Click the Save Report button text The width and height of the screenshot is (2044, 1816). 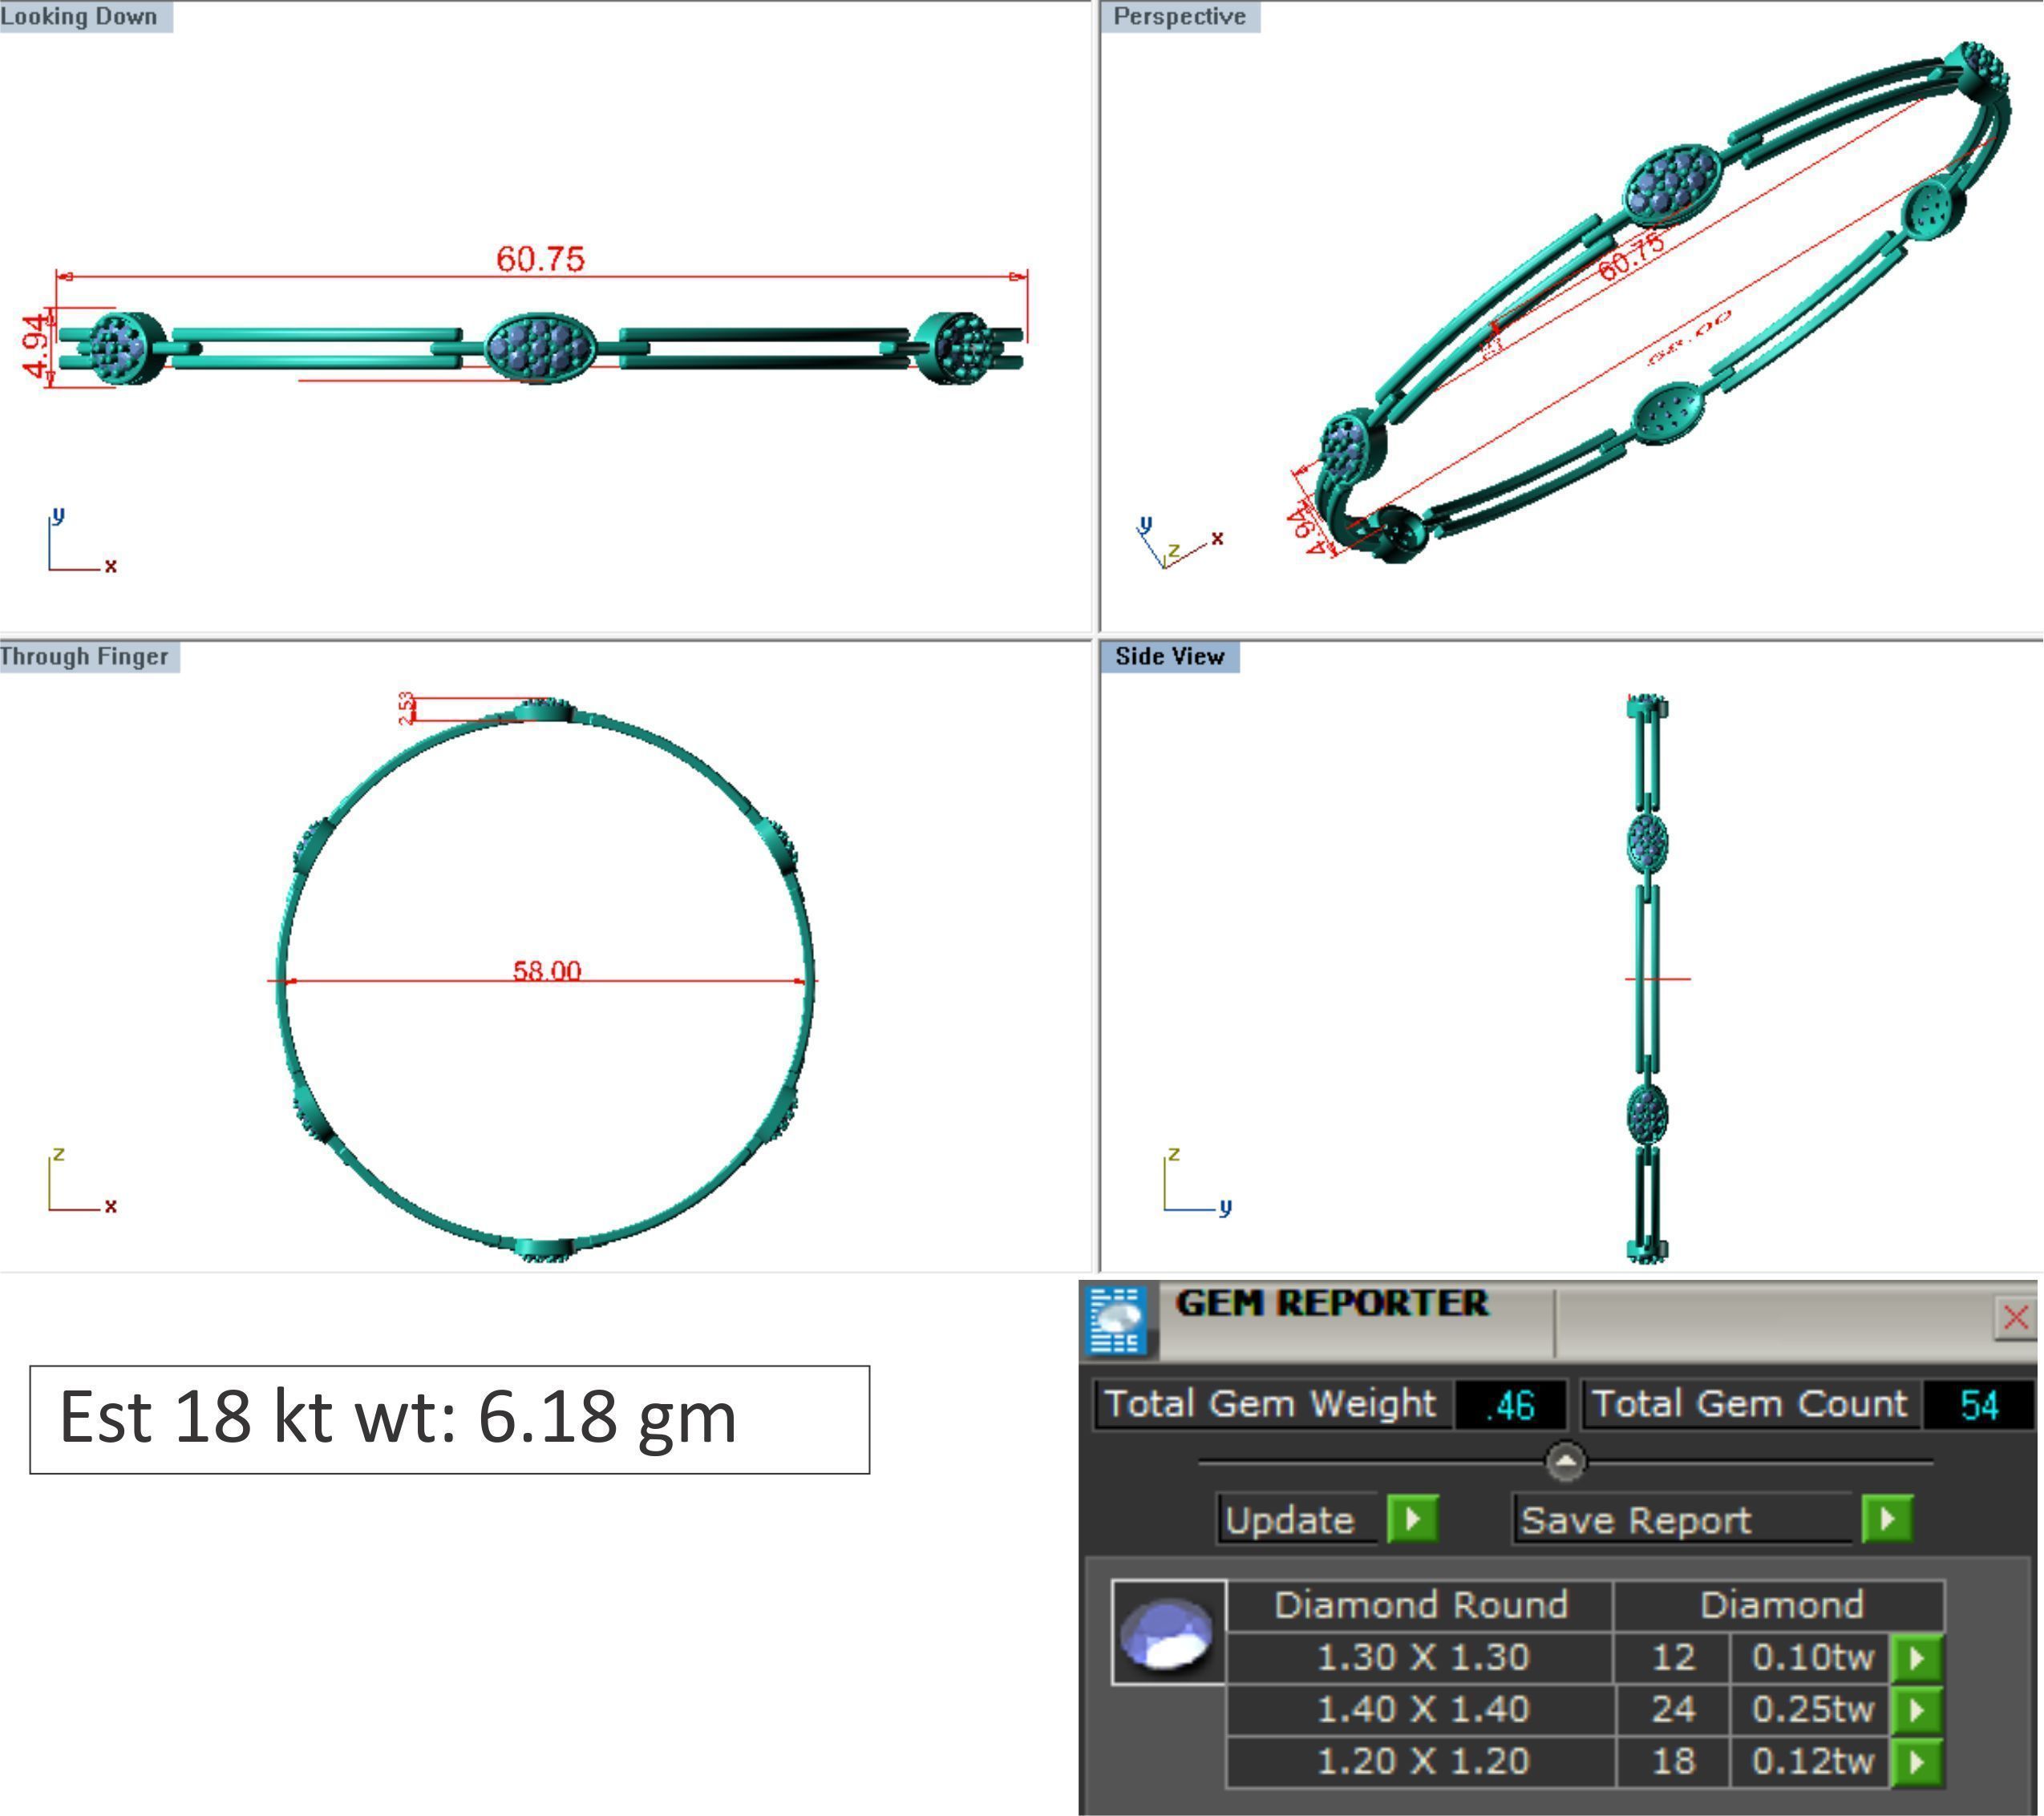pos(1636,1520)
